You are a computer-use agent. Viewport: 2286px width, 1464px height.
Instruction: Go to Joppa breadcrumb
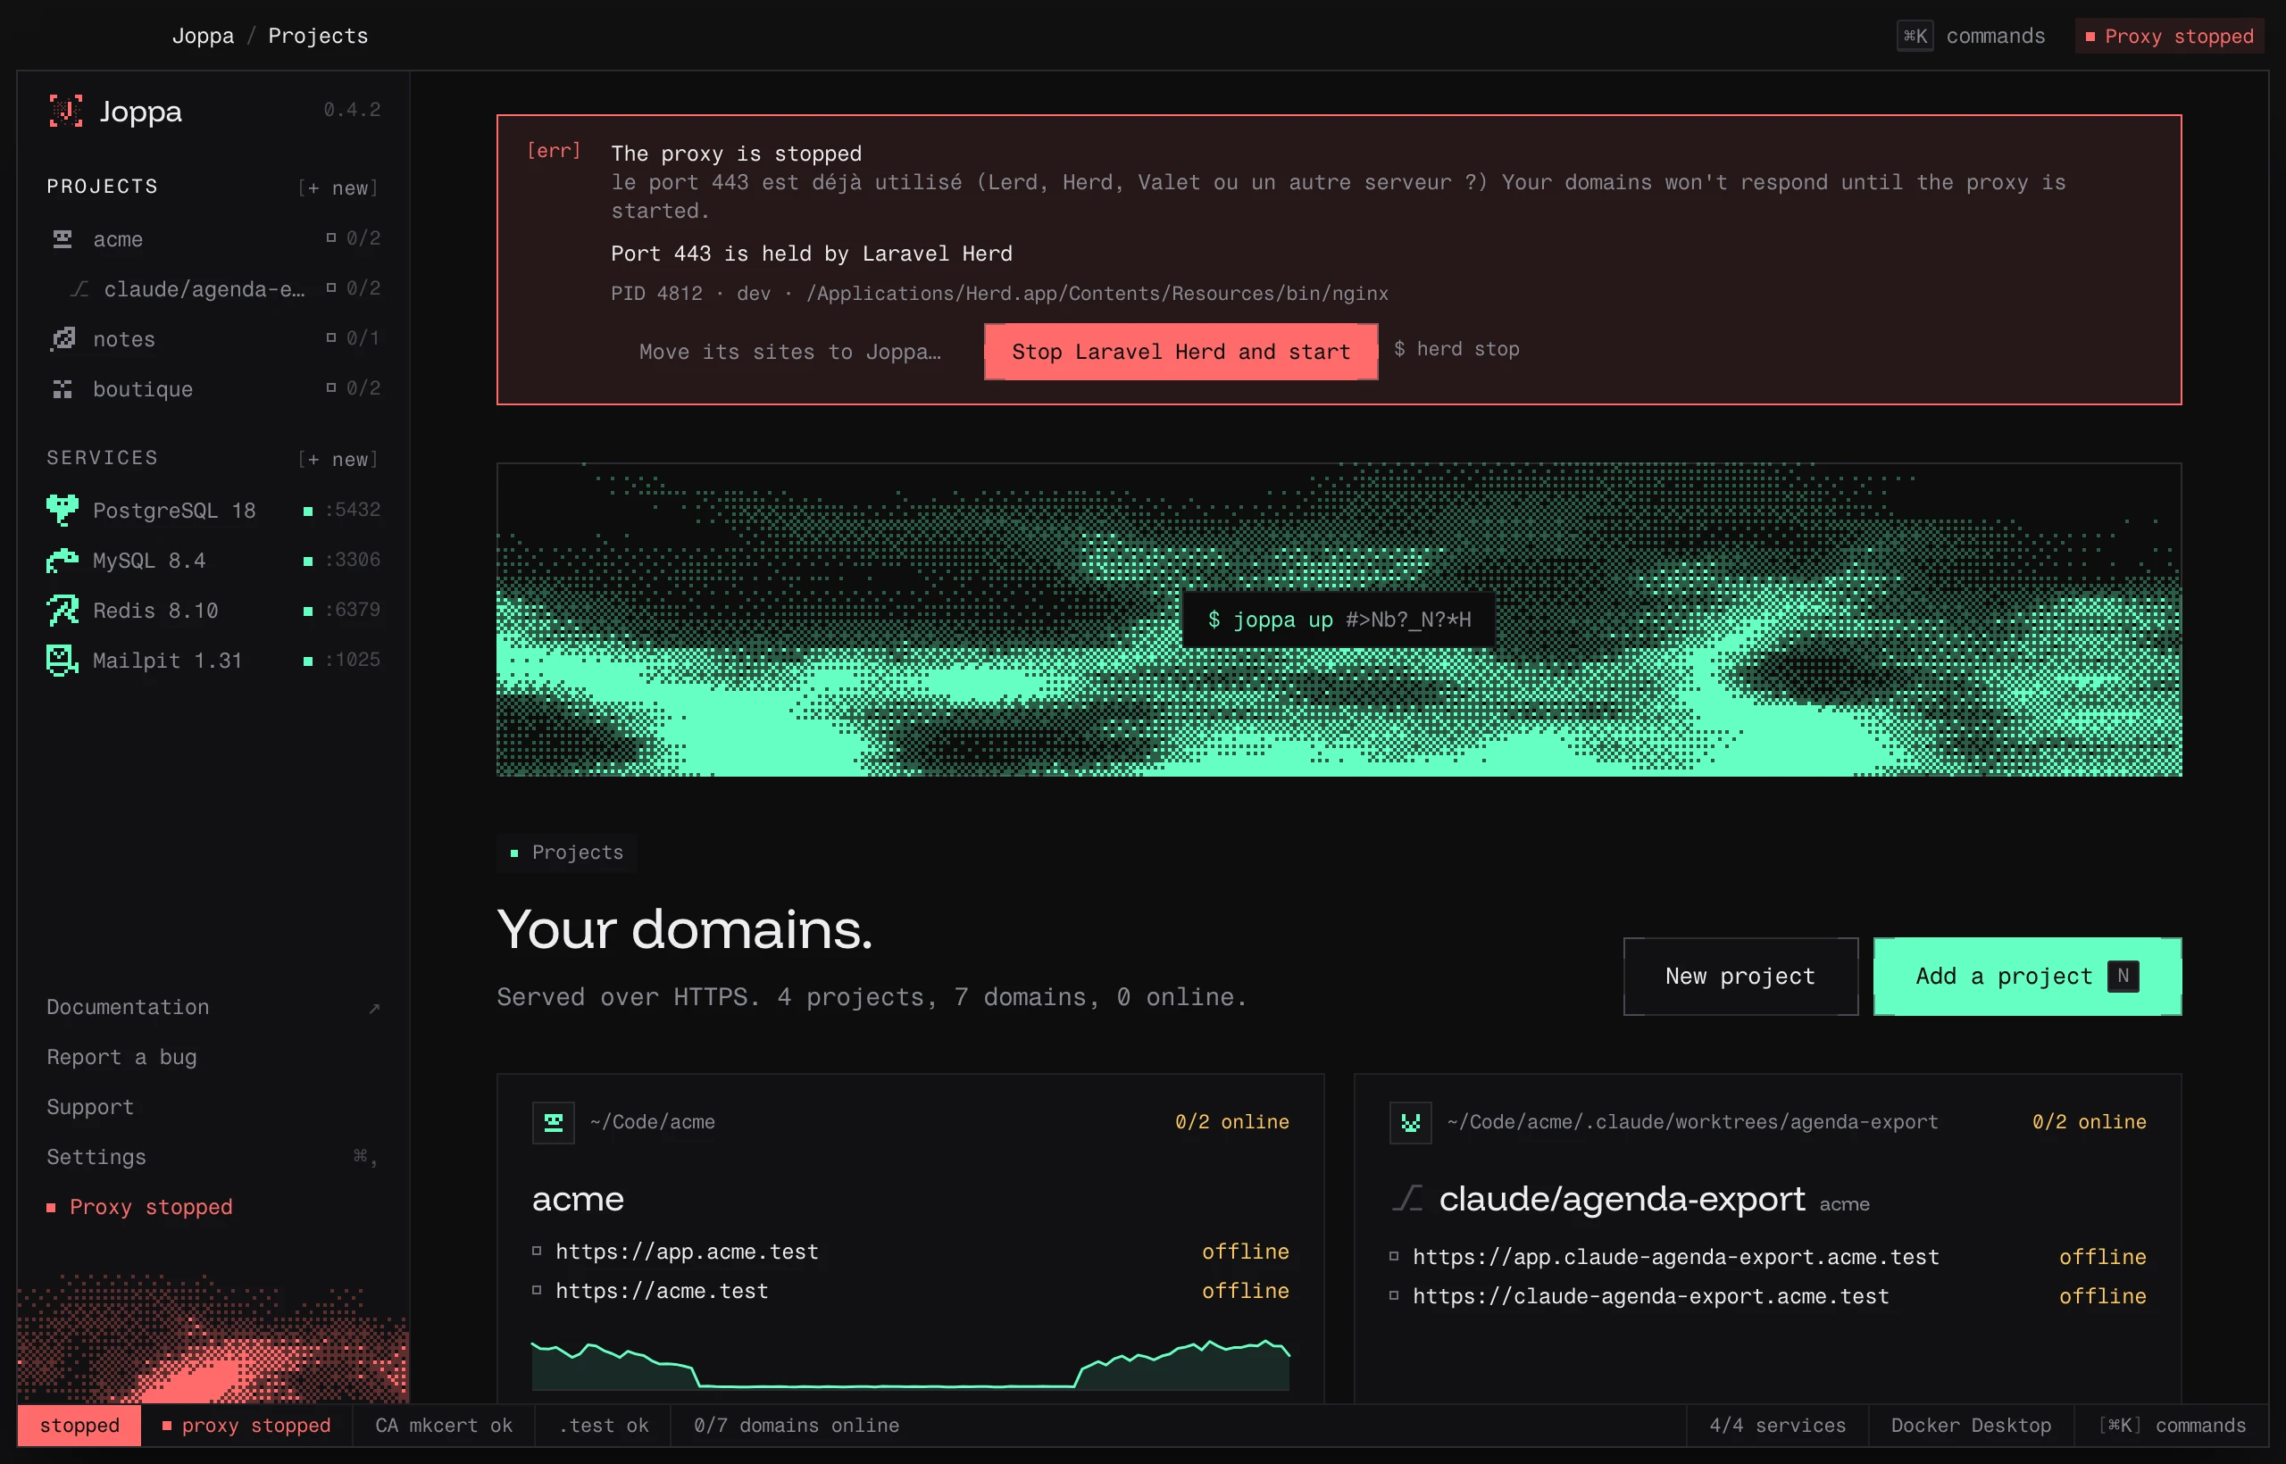point(203,36)
